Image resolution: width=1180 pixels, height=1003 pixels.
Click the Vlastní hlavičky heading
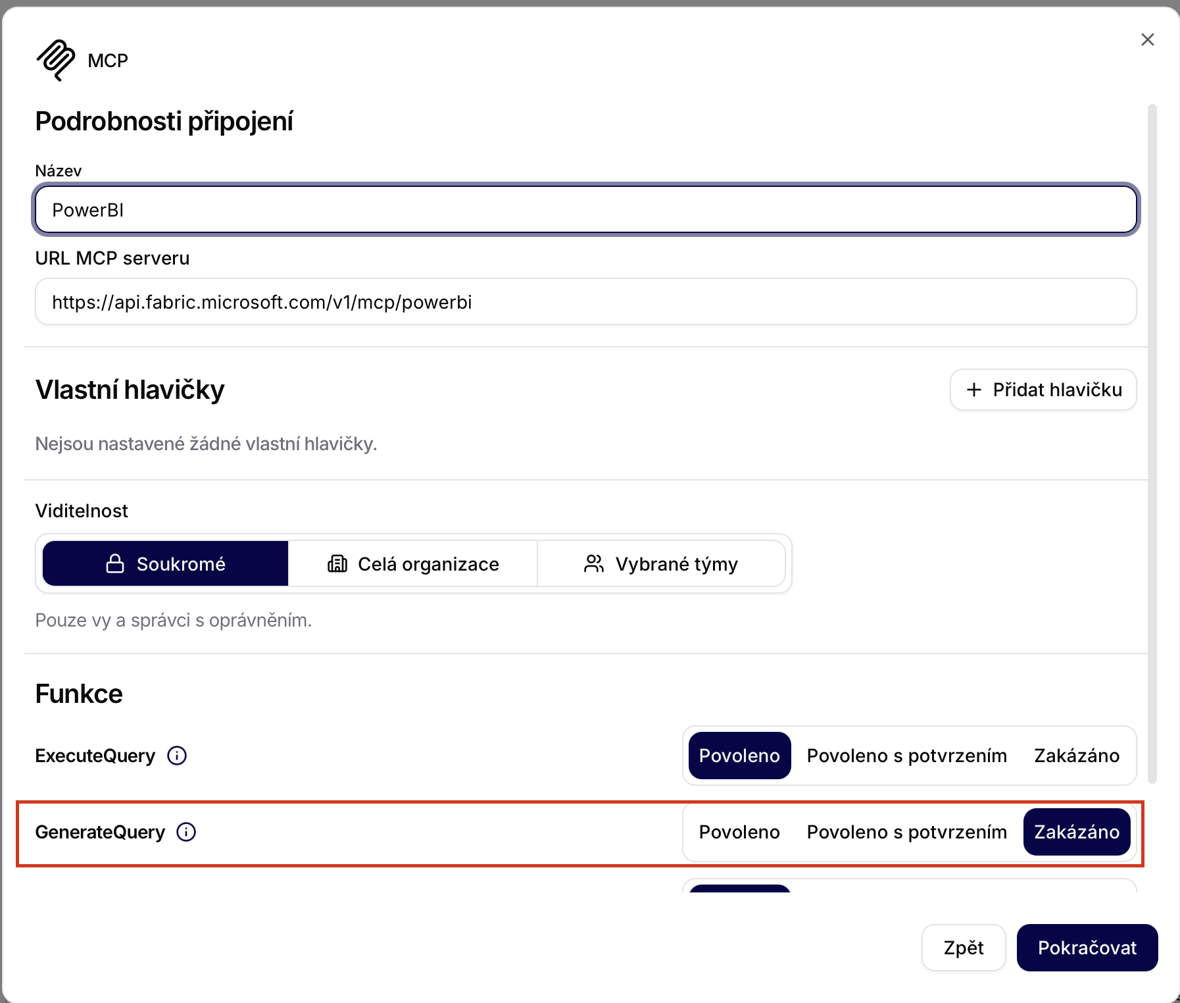(x=130, y=390)
